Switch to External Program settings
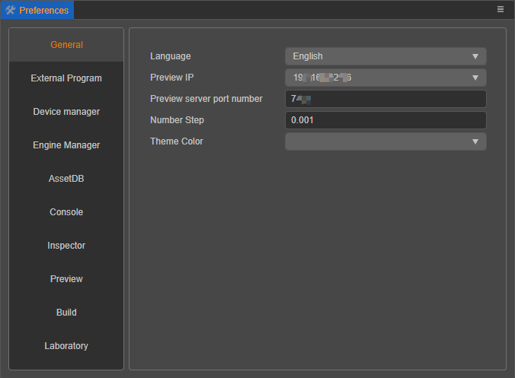 pos(66,78)
